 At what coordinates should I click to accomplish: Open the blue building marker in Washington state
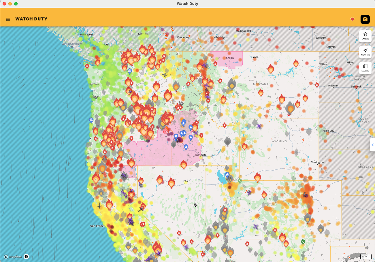click(x=130, y=71)
